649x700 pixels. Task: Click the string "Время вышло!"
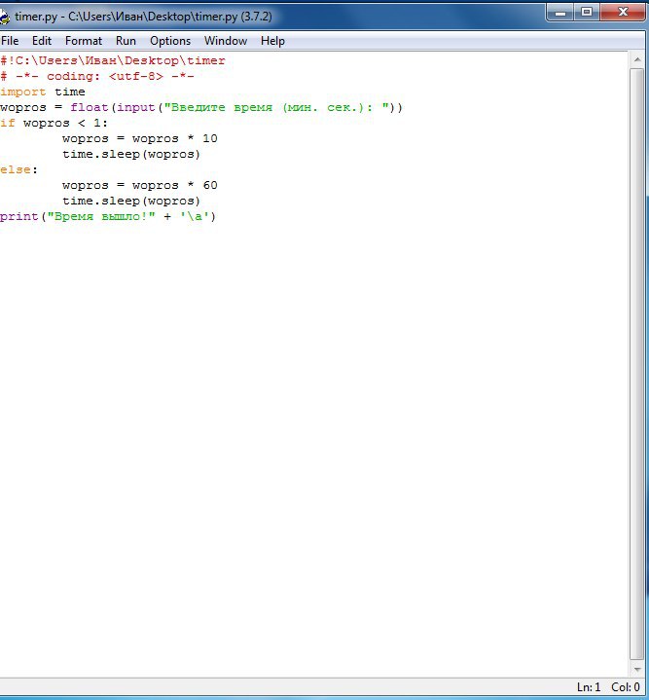coord(101,217)
